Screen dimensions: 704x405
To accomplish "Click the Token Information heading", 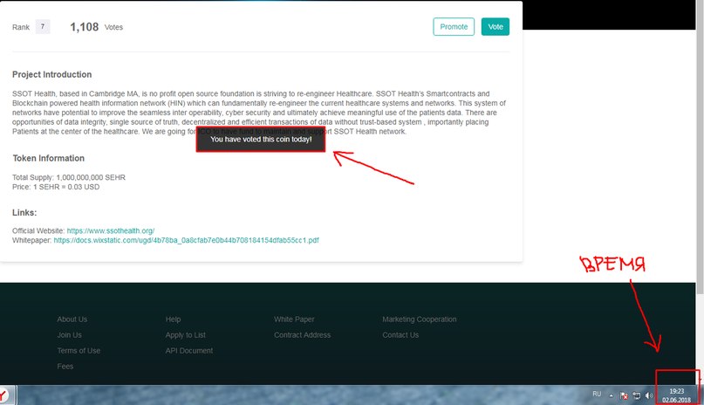I will tap(49, 158).
